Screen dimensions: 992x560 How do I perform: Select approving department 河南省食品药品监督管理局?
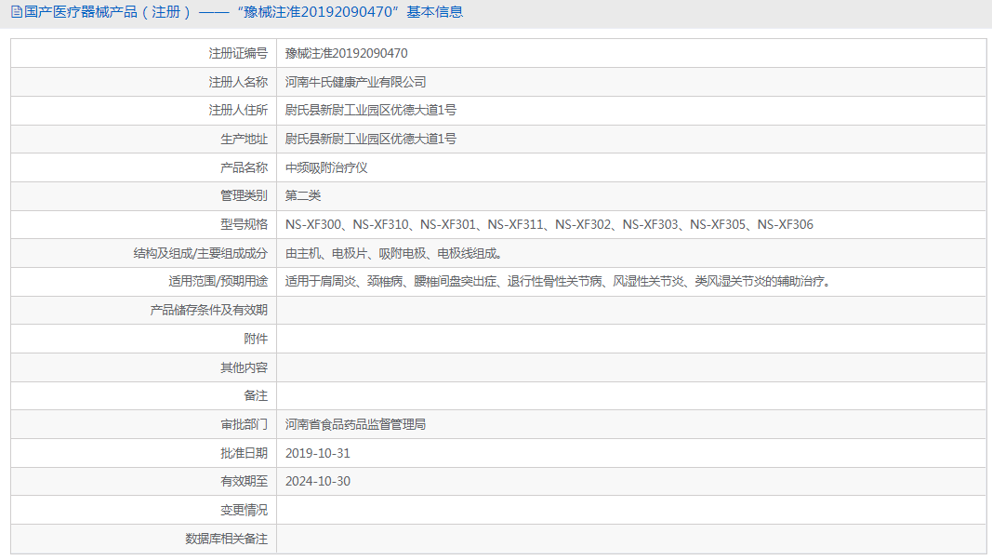pos(355,424)
